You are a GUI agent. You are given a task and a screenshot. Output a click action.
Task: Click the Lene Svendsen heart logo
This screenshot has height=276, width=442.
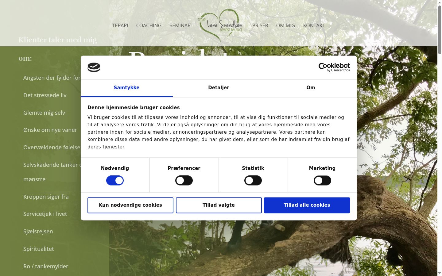coord(220,25)
